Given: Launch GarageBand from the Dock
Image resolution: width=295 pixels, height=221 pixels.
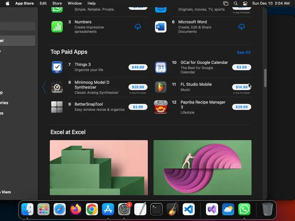Looking at the screenshot, I should point(173,209).
